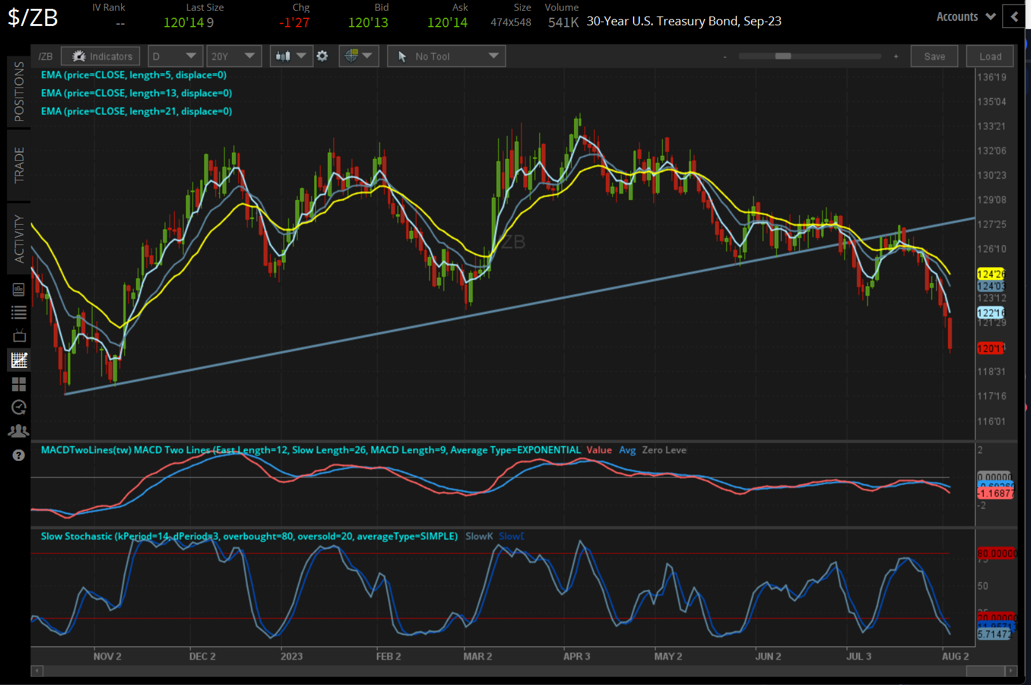1031x685 pixels.
Task: Open the No Tool drawing dropdown
Action: click(x=446, y=56)
